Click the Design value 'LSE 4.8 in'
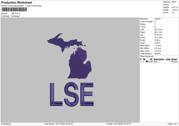Screen dimensions: 179x126 pyautogui.click(x=16, y=13)
